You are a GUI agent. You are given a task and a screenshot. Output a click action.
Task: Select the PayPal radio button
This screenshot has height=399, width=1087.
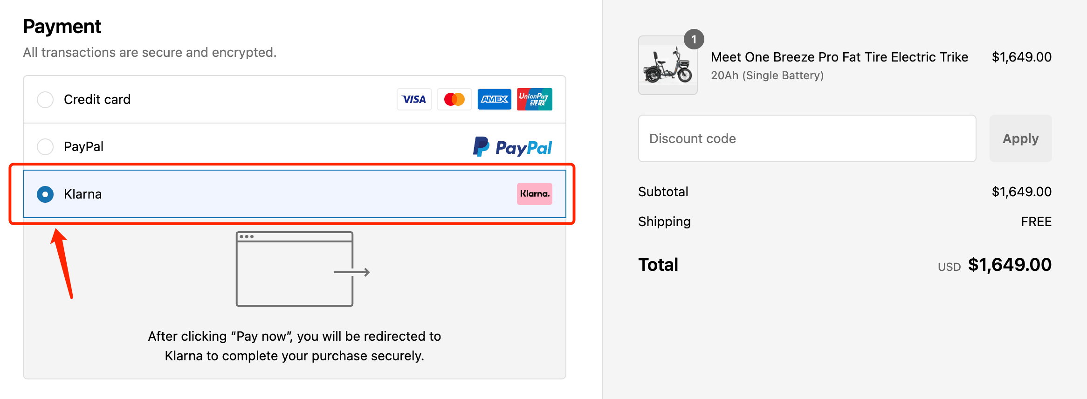pyautogui.click(x=45, y=146)
